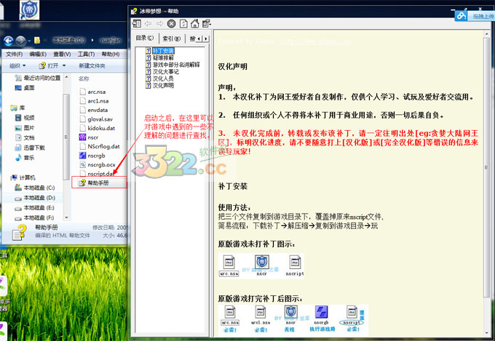
Task: Click the 名称 column header
Action: [84, 79]
